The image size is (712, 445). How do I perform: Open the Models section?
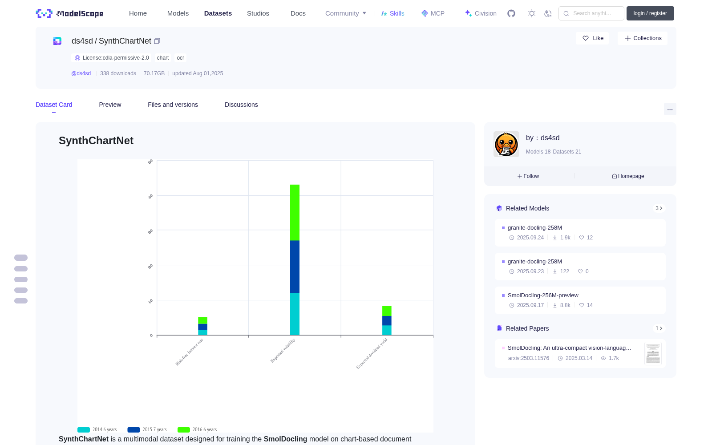[x=178, y=13]
